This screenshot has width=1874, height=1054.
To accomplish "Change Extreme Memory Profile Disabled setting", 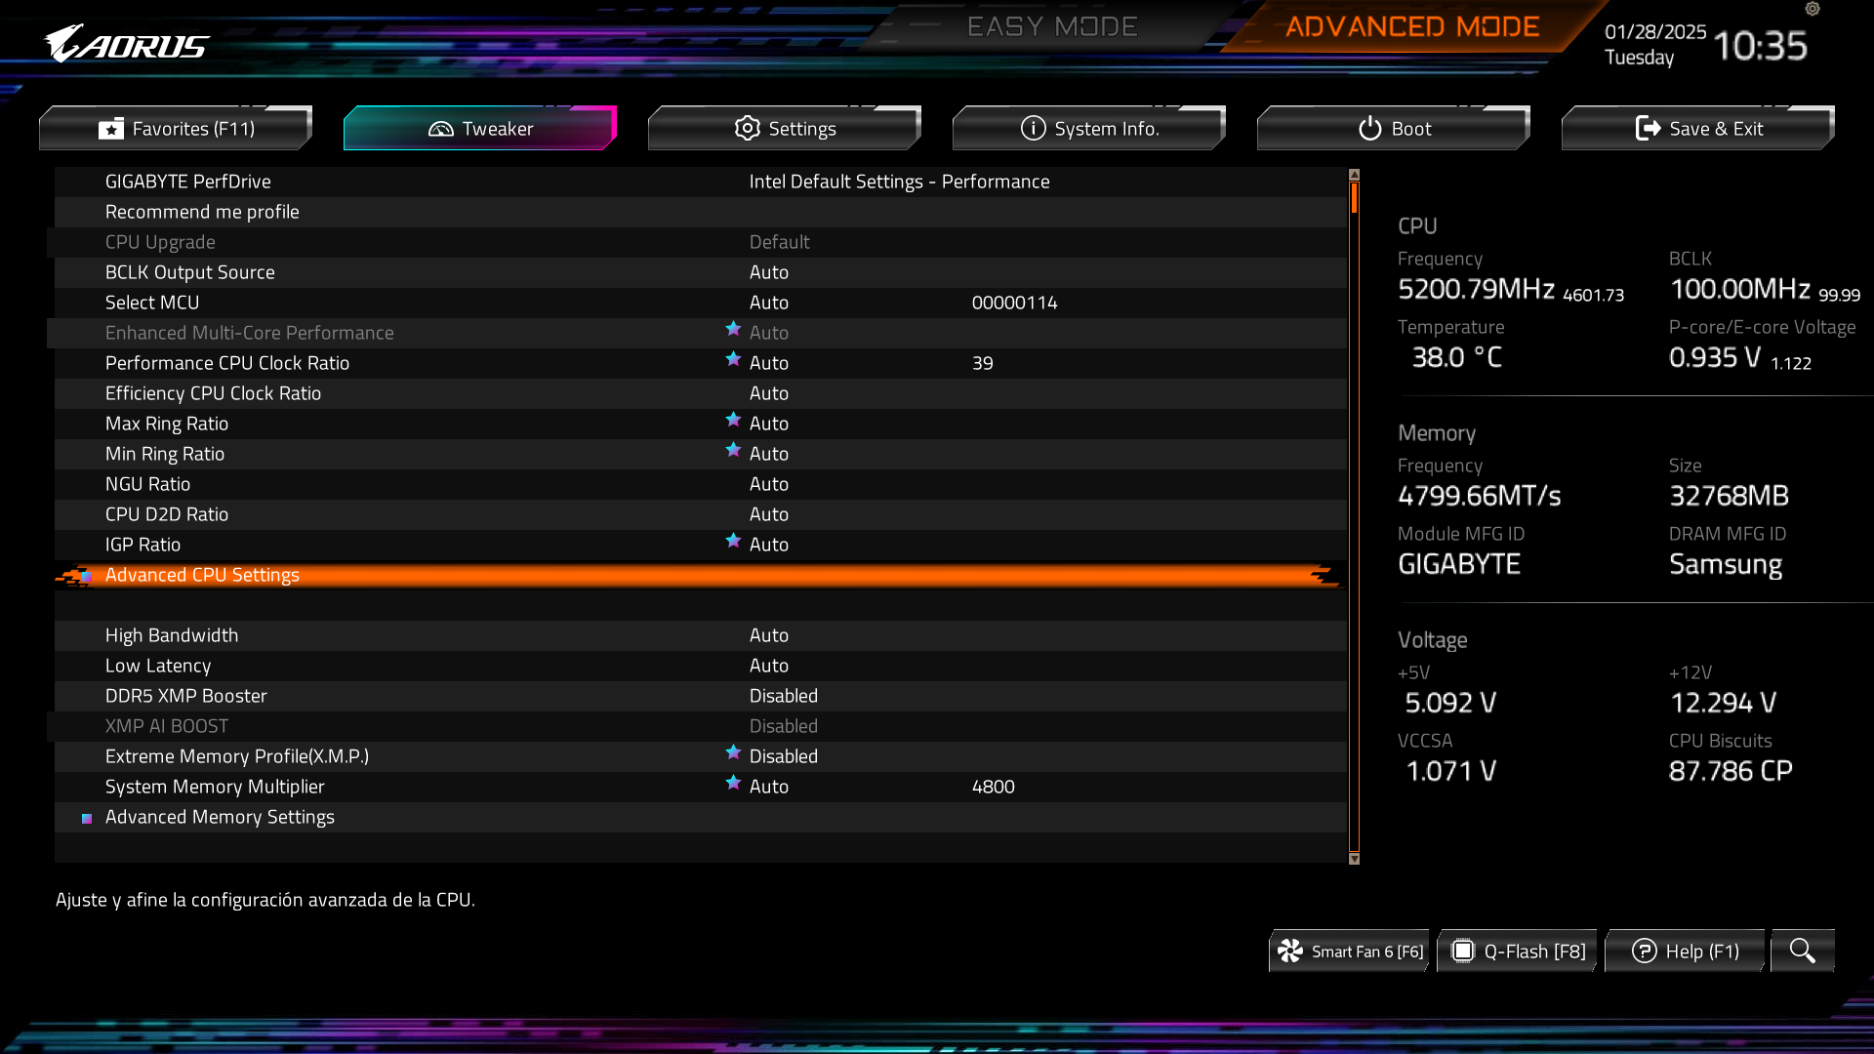I will point(784,756).
